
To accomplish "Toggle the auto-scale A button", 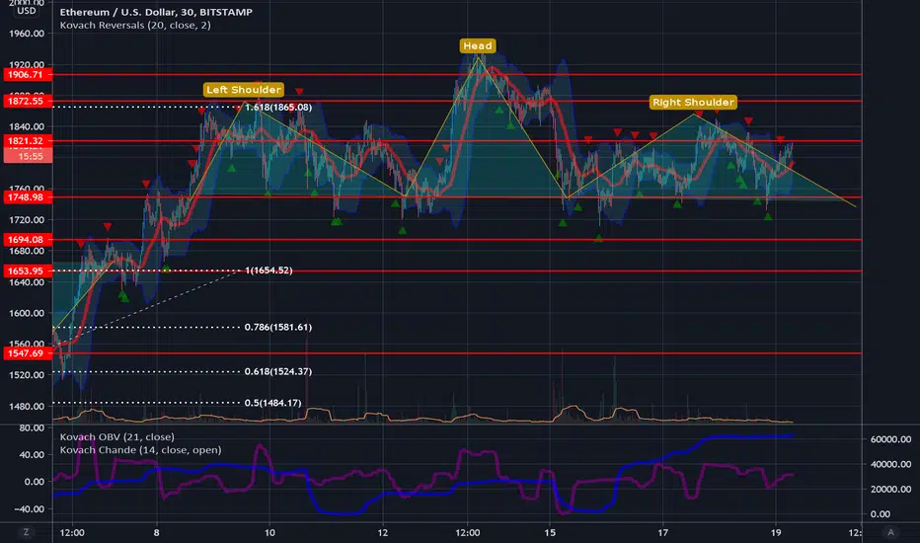I will tap(890, 532).
